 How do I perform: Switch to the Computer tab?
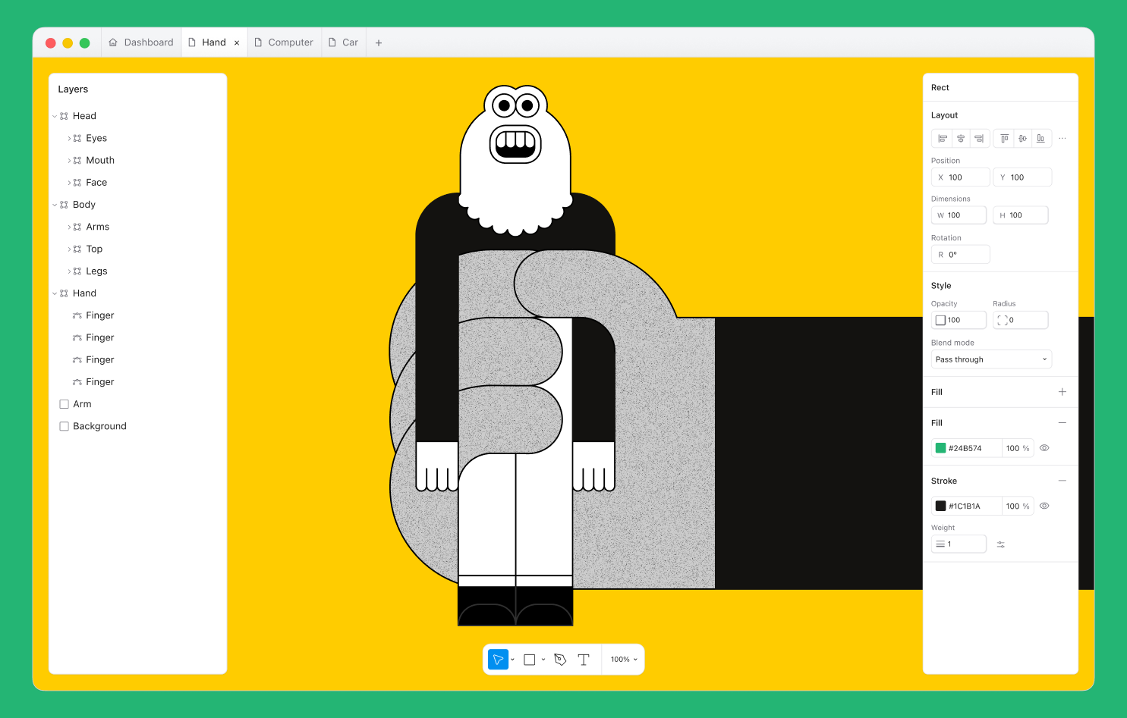[x=284, y=42]
